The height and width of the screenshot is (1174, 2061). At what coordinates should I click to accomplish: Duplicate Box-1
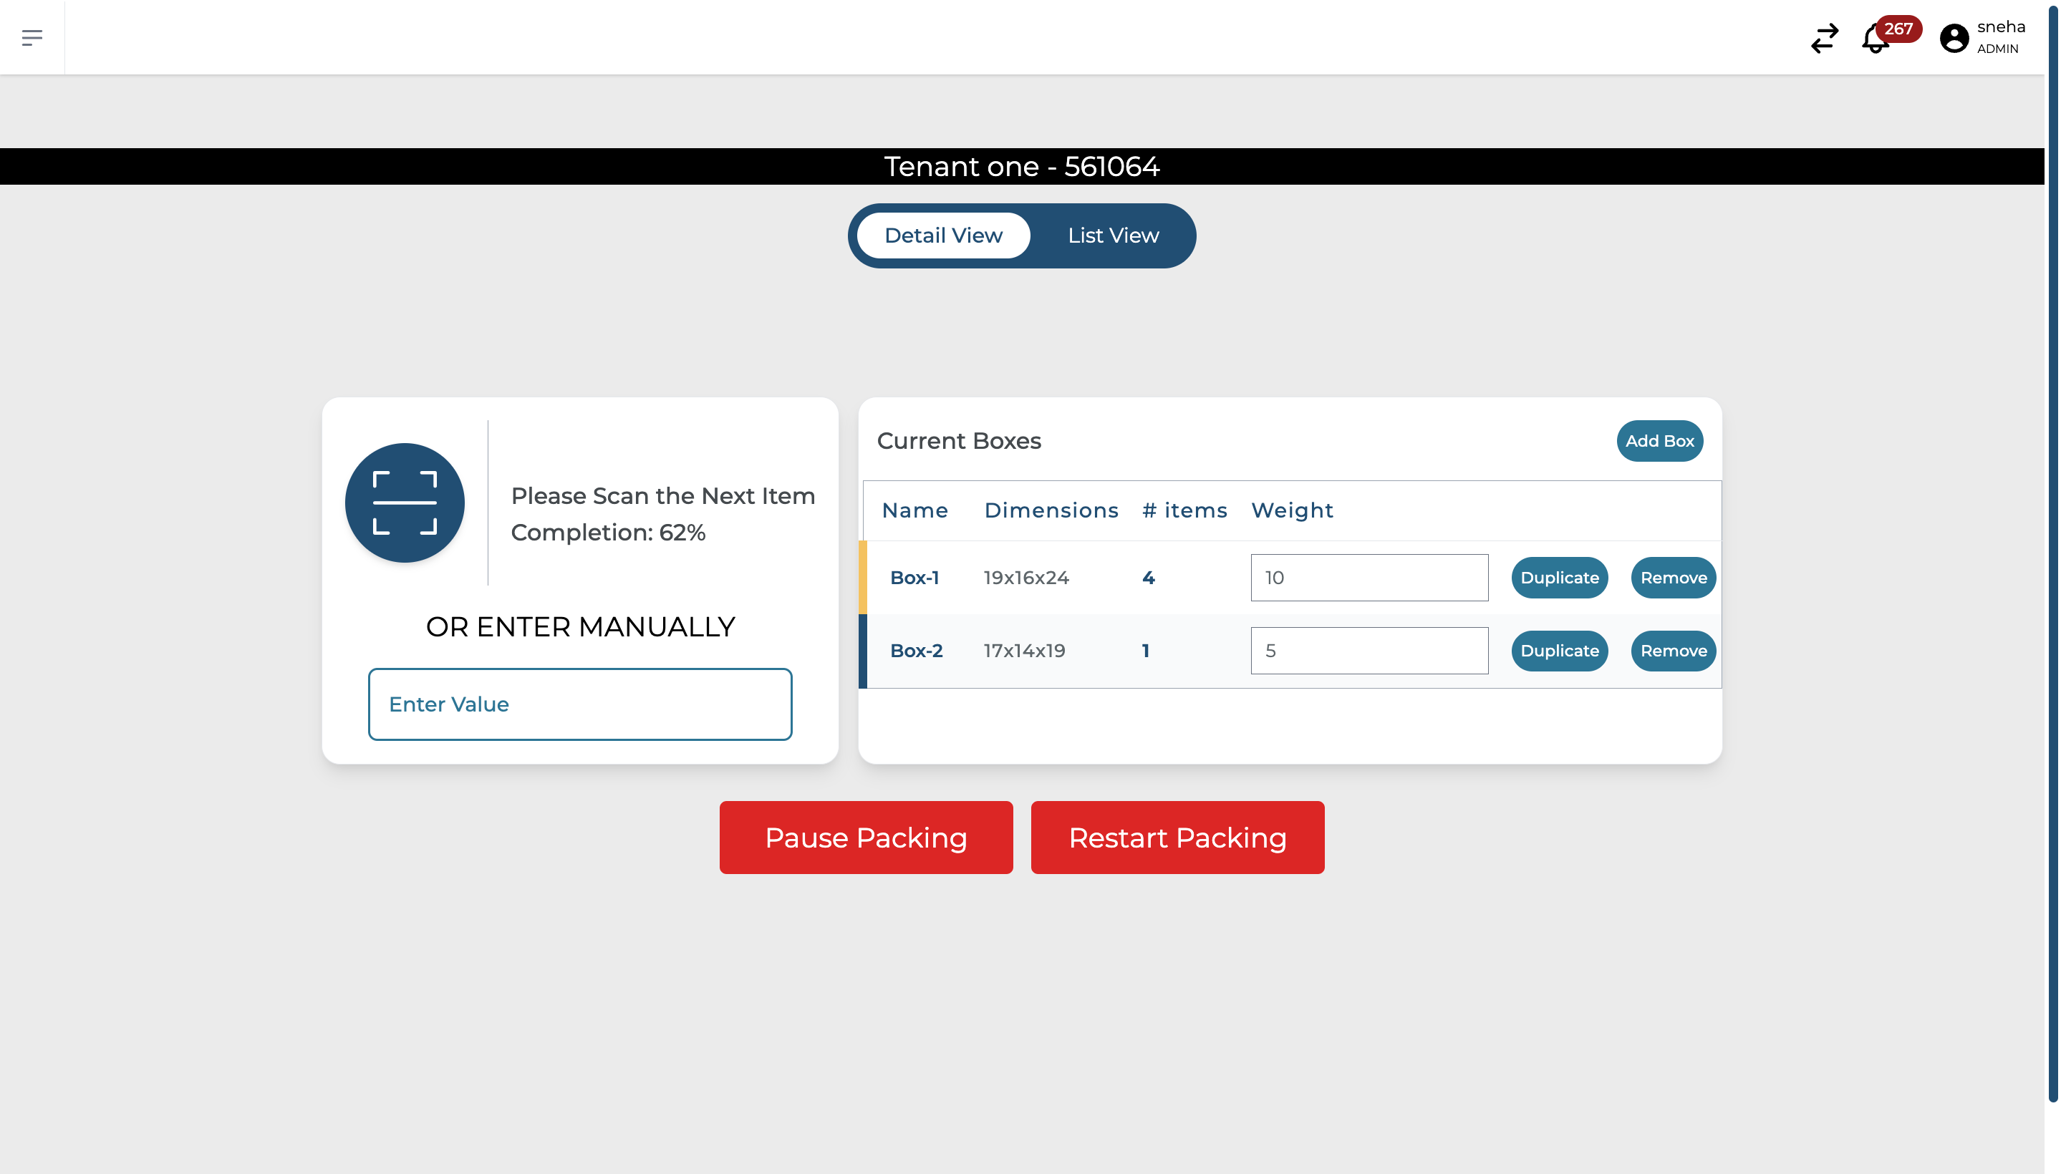click(x=1558, y=577)
